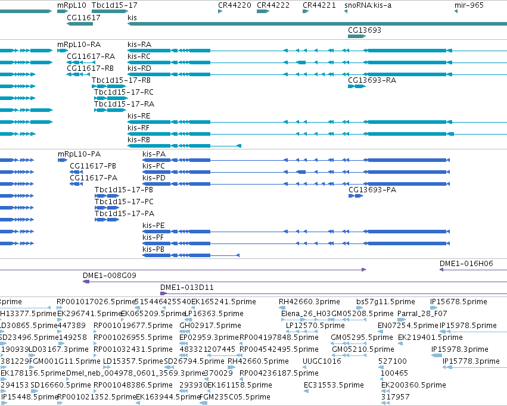Click the RP004197848.5prime EST label
This screenshot has width=507, height=406.
click(279, 337)
